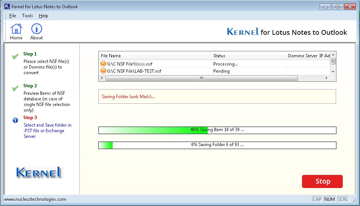Screen dimensions: 360x206
Task: Sort by the File Name column header
Action: click(155, 56)
